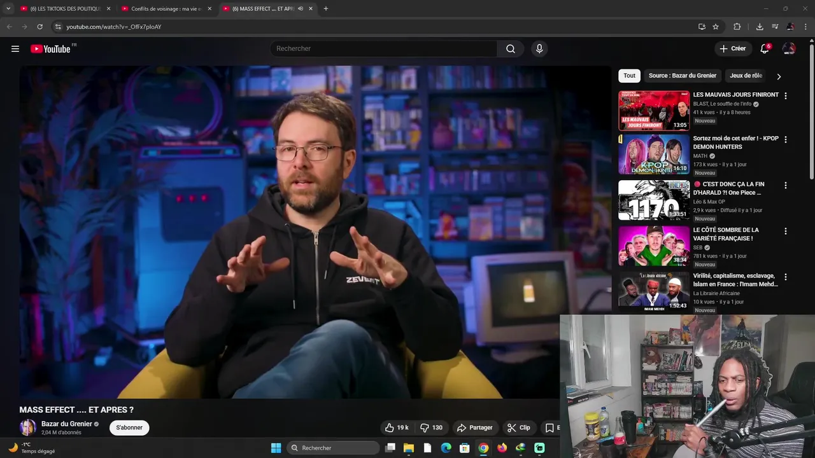The image size is (815, 458).
Task: Click the Windows taskbar Rechercher box
Action: [x=333, y=448]
